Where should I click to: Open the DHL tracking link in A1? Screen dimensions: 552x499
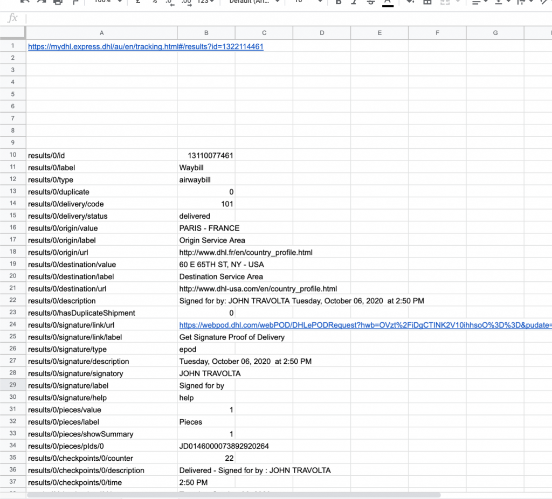pyautogui.click(x=146, y=47)
